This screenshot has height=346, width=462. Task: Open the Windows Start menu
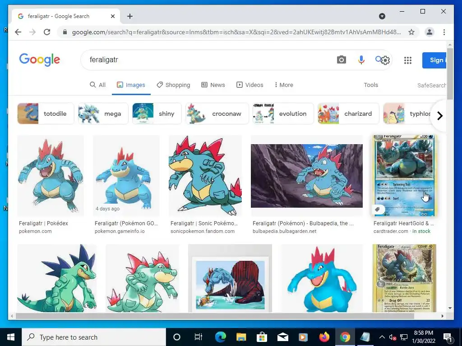pos(11,337)
